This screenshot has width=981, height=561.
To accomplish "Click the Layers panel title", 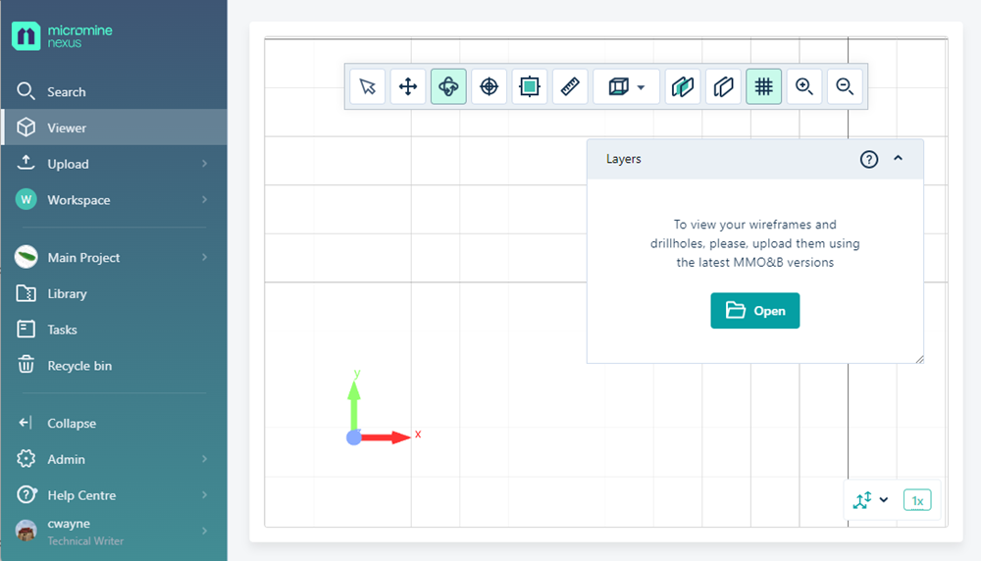I will [x=624, y=159].
